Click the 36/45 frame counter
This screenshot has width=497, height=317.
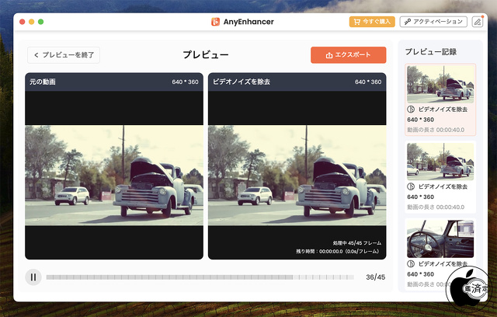(376, 277)
